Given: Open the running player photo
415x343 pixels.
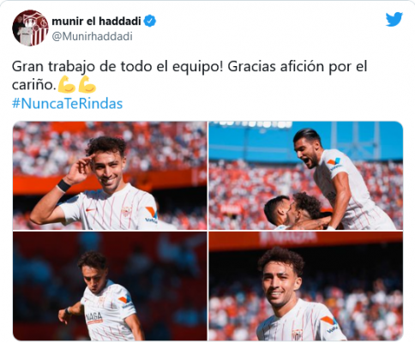Looking at the screenshot, I should 110,286.
